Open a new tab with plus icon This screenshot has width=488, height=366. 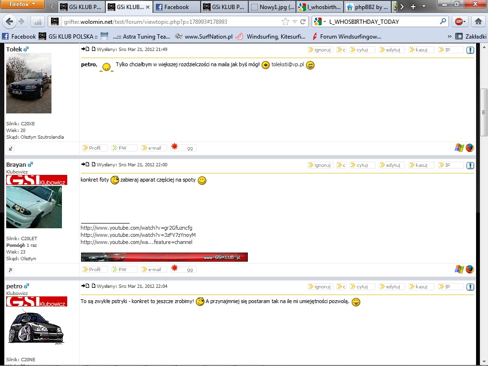point(413,7)
